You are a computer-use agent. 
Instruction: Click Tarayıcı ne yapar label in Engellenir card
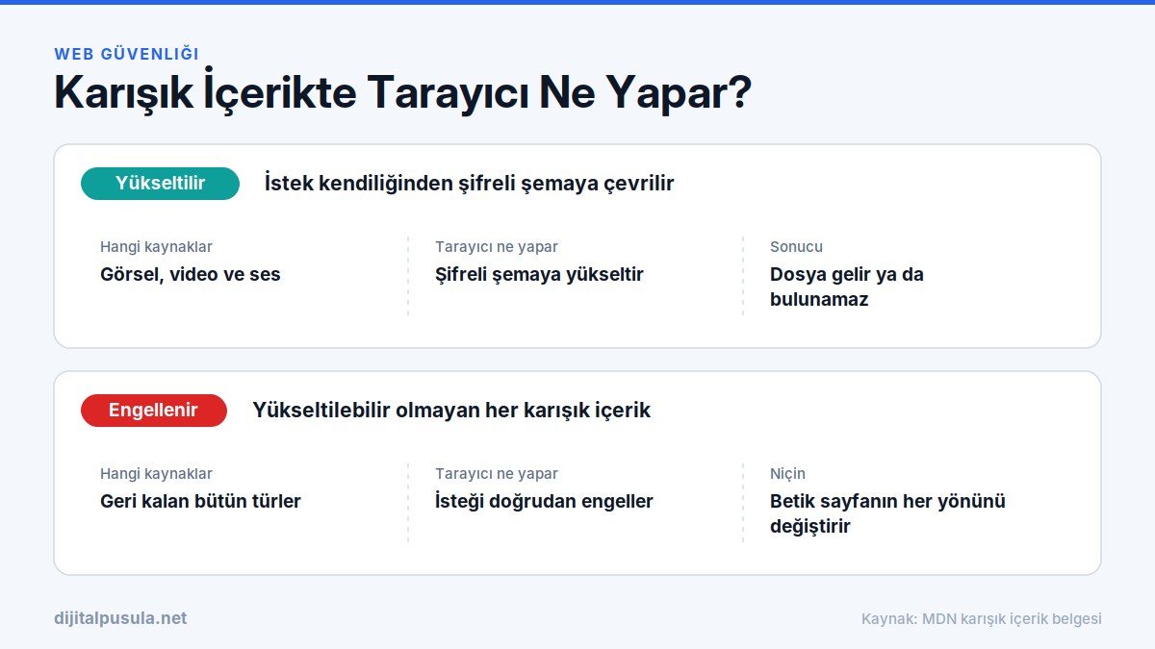(x=497, y=474)
